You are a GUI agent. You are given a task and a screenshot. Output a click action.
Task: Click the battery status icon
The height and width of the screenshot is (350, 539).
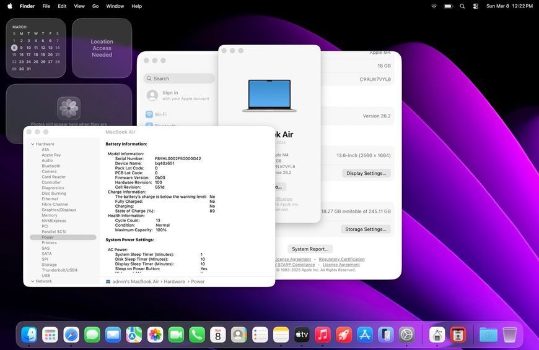point(449,6)
